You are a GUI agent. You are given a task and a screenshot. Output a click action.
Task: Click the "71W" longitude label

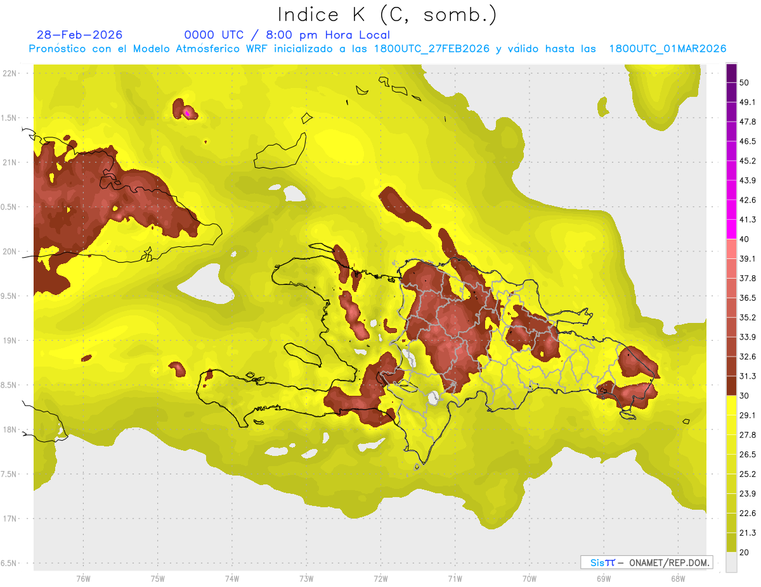[455, 578]
